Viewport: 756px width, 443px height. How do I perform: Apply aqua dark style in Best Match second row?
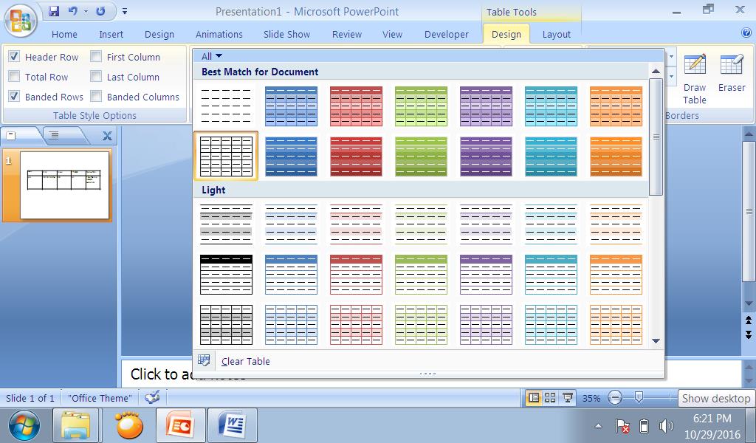(x=551, y=157)
